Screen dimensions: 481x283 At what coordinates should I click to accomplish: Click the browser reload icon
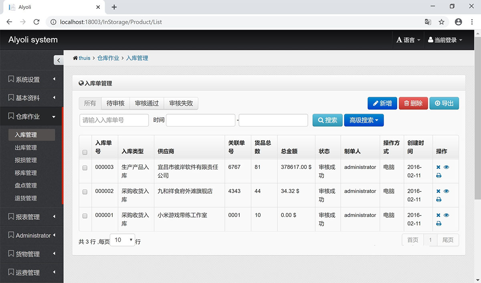coord(36,22)
